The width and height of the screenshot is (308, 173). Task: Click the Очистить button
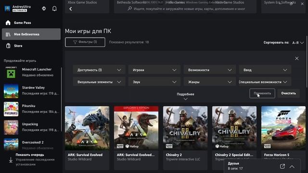(x=288, y=93)
